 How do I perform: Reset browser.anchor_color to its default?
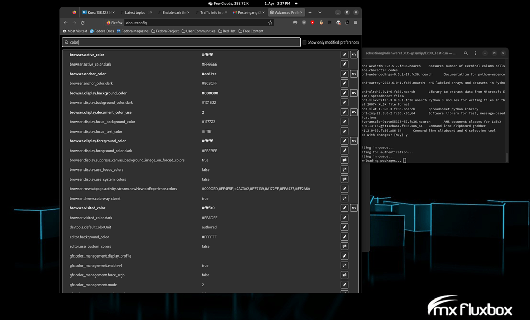(353, 74)
